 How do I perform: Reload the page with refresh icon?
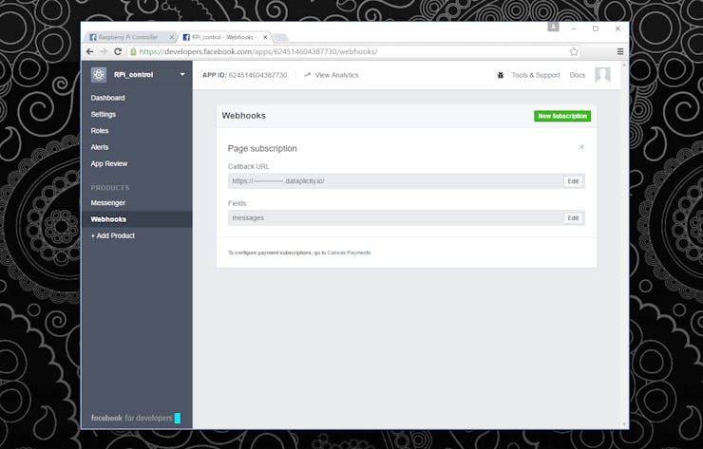click(x=118, y=51)
